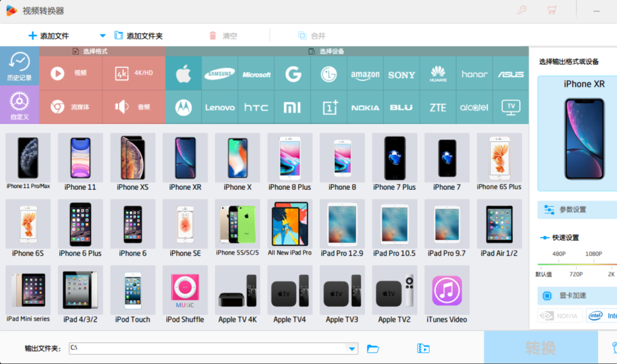The image size is (617, 364).
Task: Set quality slider to 720P
Action: [x=576, y=274]
